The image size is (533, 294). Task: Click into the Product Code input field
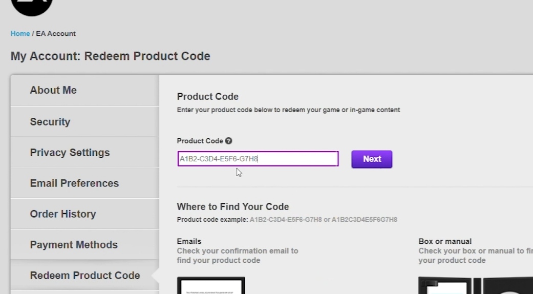click(x=258, y=159)
